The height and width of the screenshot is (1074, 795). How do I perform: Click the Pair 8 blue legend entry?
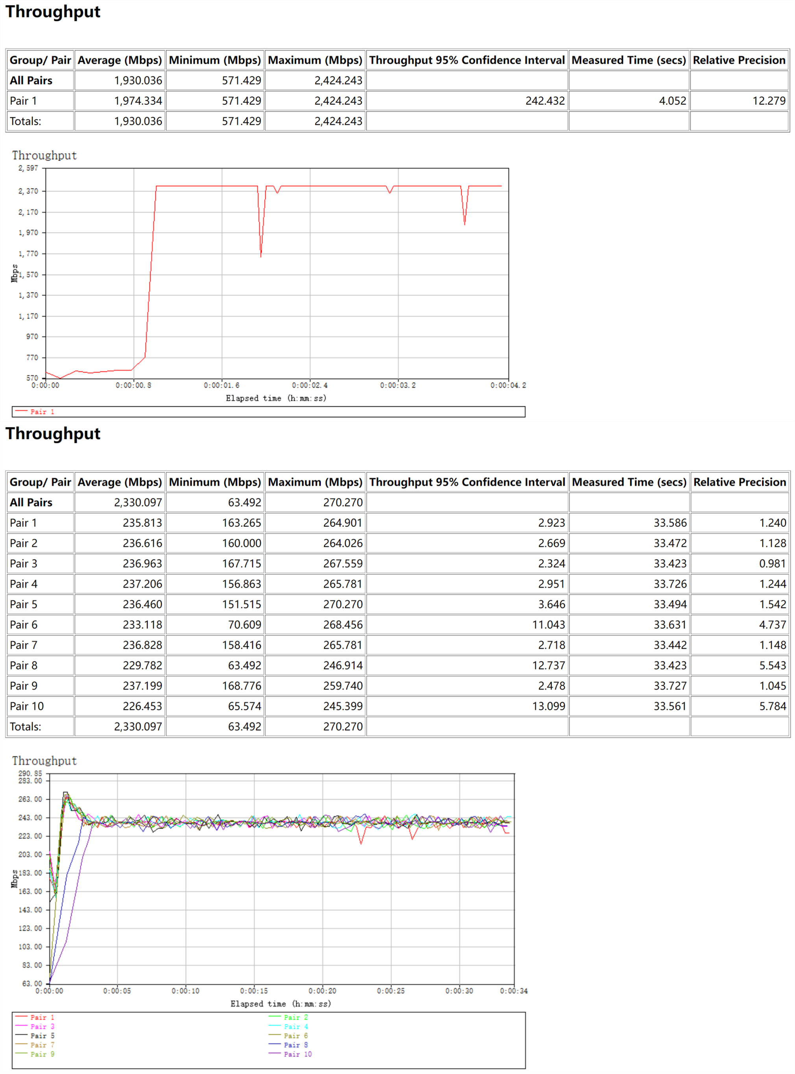296,1044
